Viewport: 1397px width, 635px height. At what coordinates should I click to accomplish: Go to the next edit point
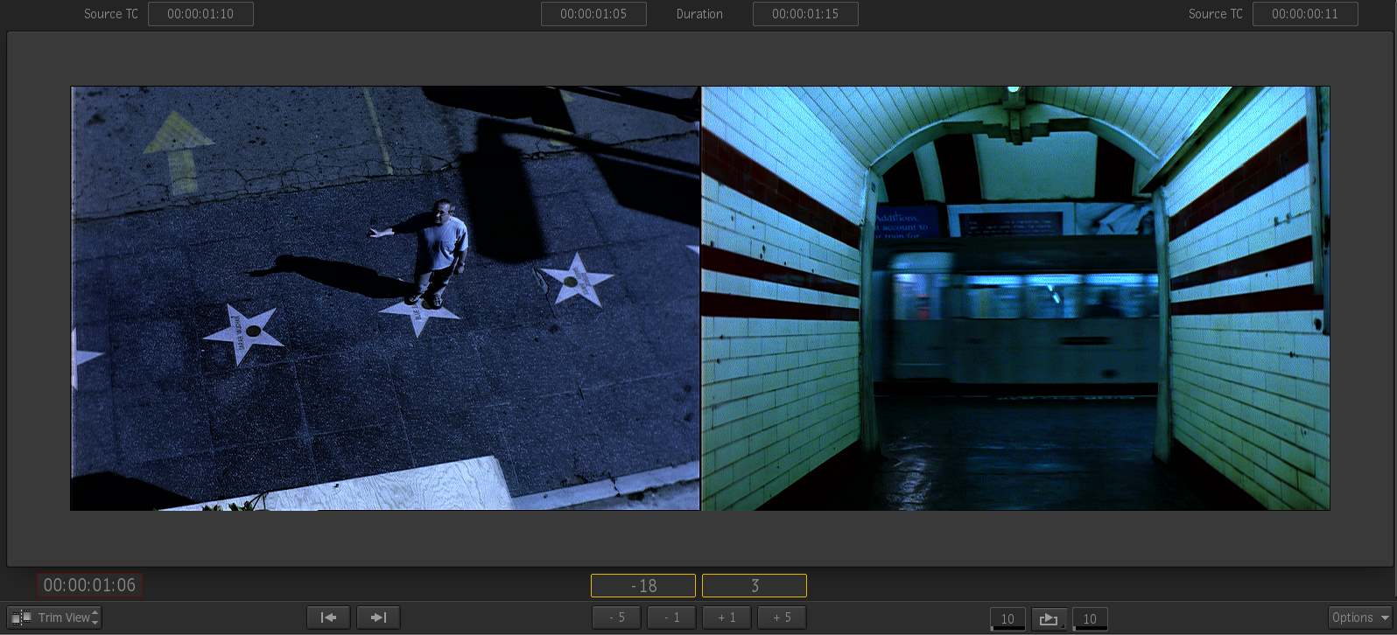tap(378, 618)
